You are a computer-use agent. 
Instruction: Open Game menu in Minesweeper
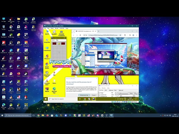(53, 40)
